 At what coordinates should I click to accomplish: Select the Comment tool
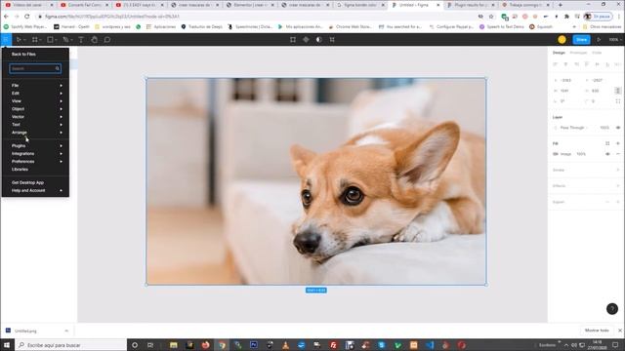click(107, 39)
